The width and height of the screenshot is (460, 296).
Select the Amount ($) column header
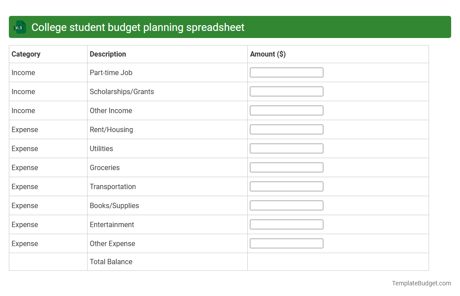coord(268,54)
